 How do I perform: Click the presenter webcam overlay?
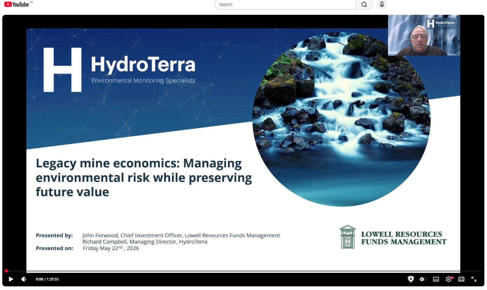click(424, 35)
